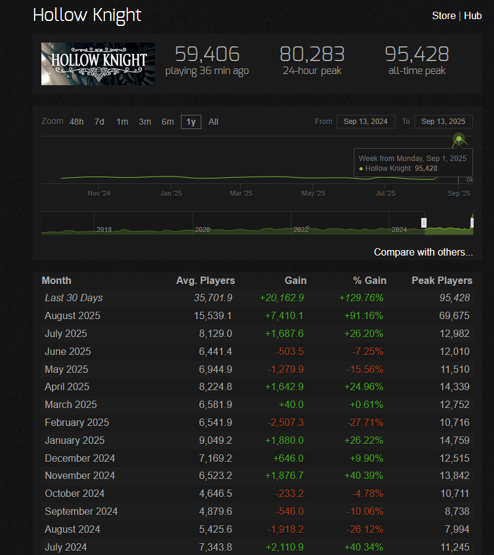Select the November 2024 row label
The height and width of the screenshot is (555, 494).
(x=80, y=475)
